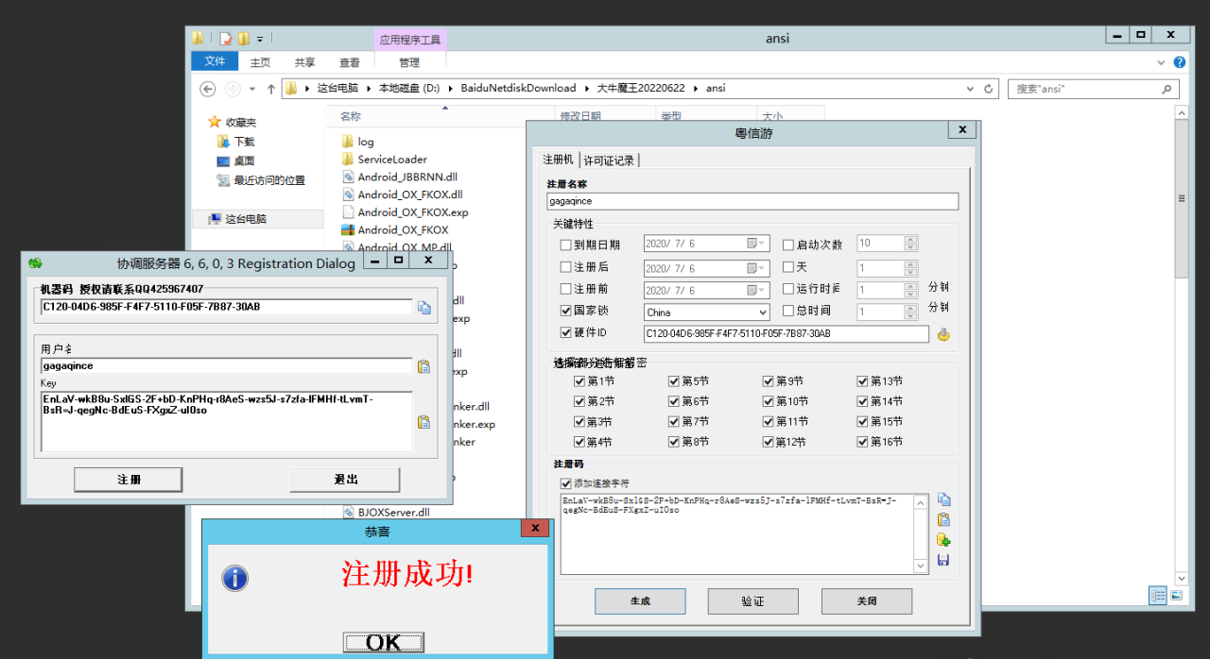Paste into the 注册码 box via clipboard icon

pyautogui.click(x=942, y=518)
